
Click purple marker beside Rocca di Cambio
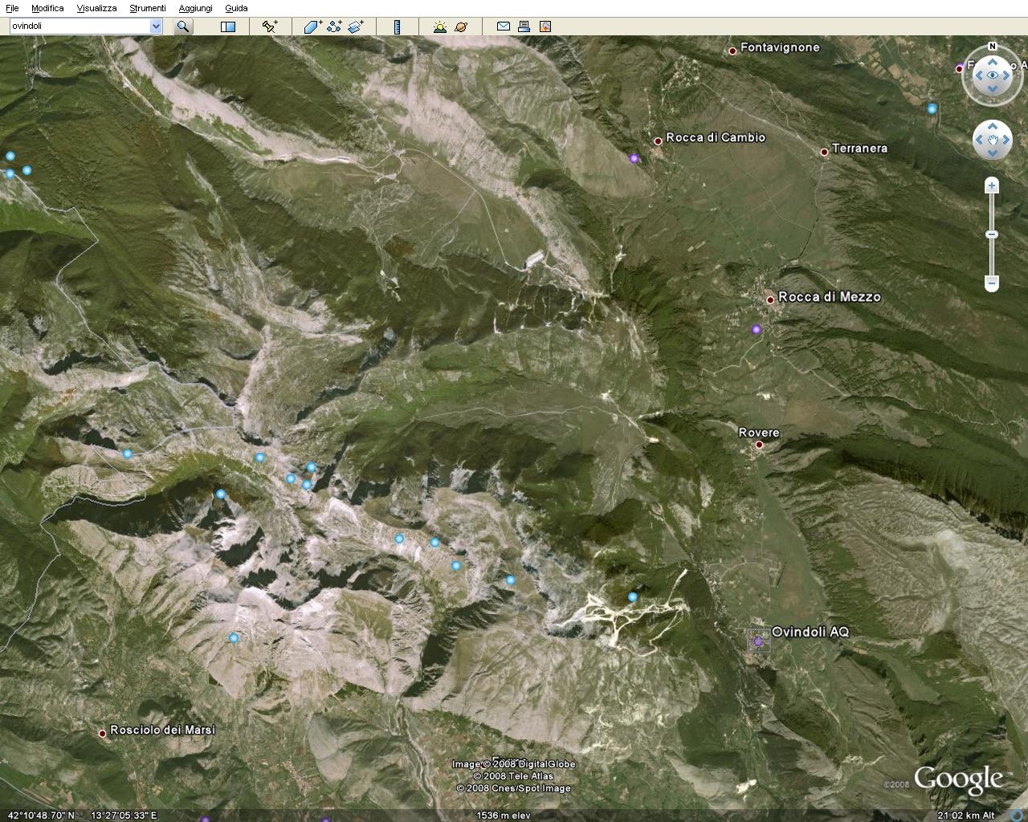click(634, 159)
